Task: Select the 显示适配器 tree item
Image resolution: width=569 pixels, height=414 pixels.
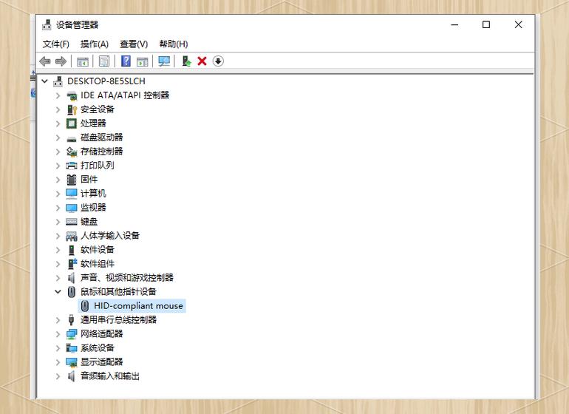Action: point(102,362)
